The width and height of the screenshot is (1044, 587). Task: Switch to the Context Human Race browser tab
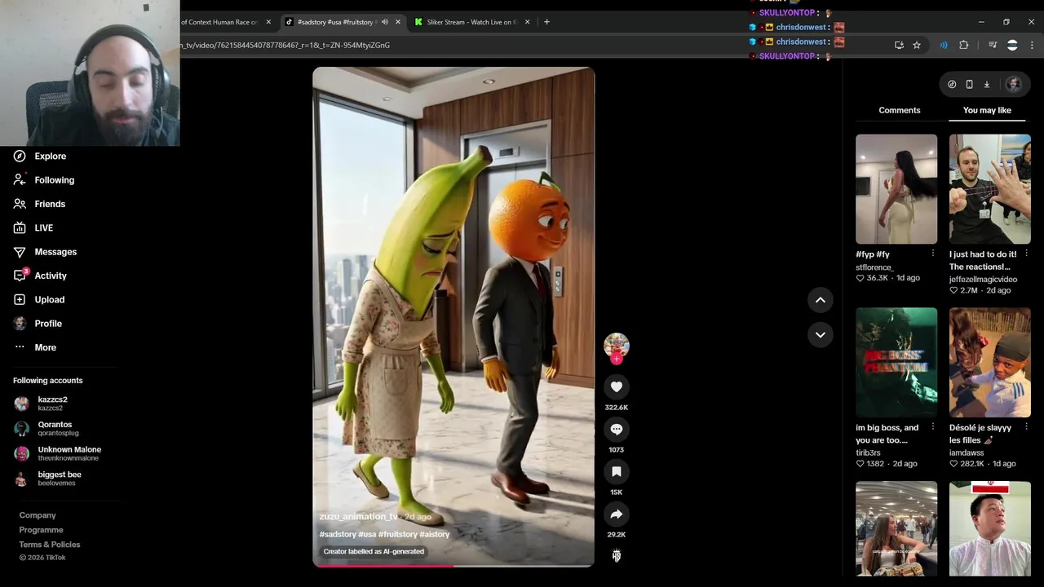(219, 22)
